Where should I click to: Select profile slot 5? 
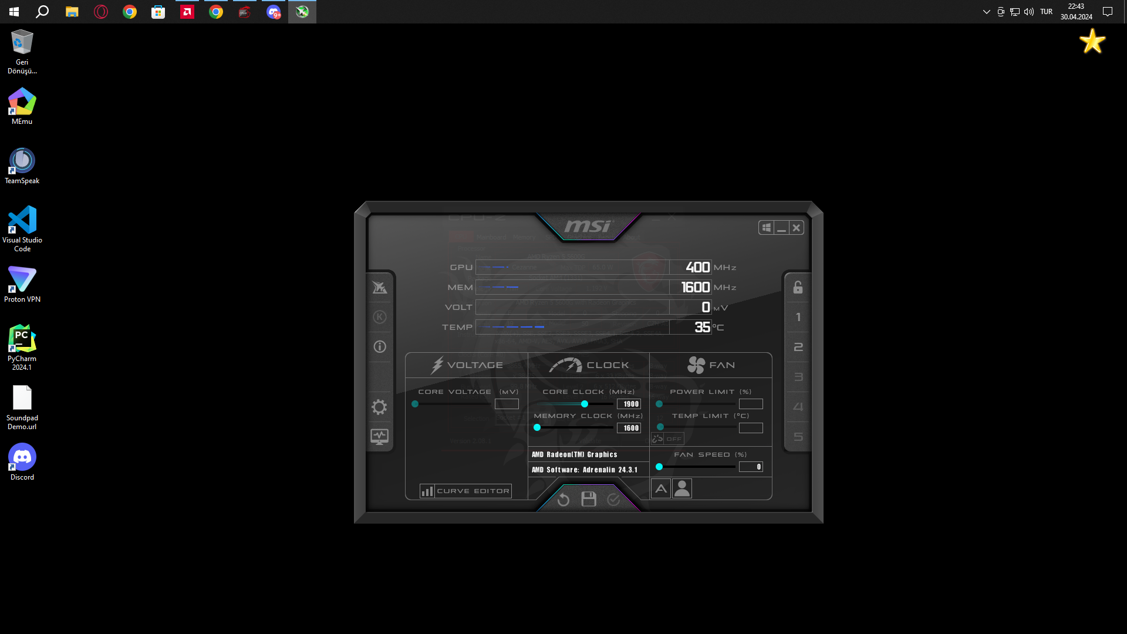pos(798,437)
